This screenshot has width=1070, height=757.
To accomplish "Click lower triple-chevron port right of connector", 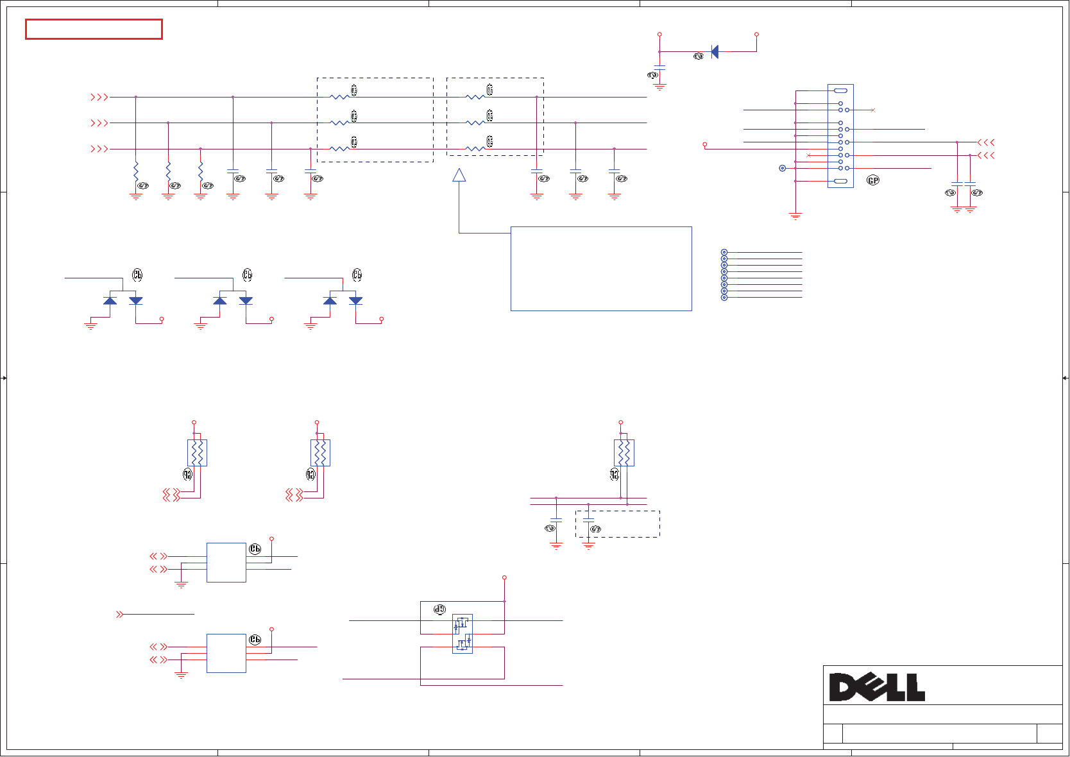I will [986, 155].
